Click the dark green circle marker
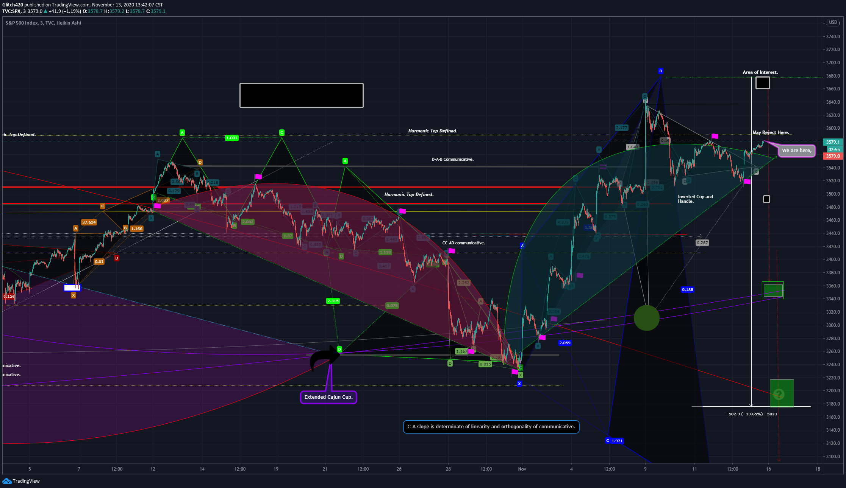This screenshot has height=488, width=846. (646, 318)
